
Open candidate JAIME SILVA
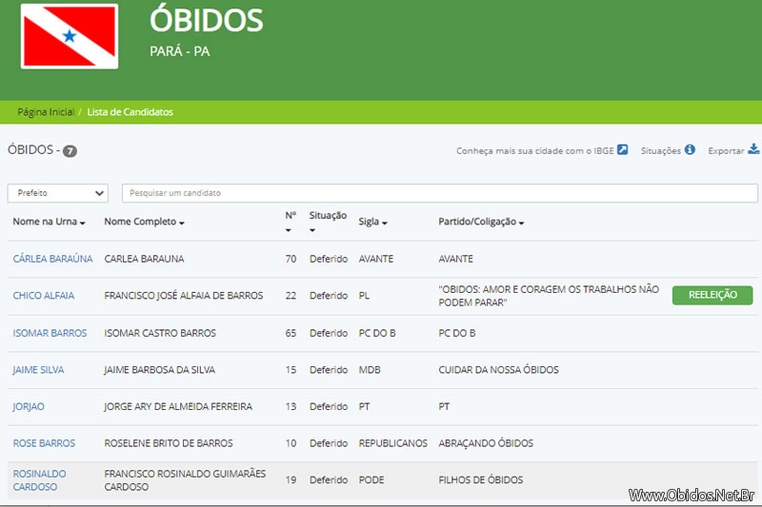(x=38, y=370)
